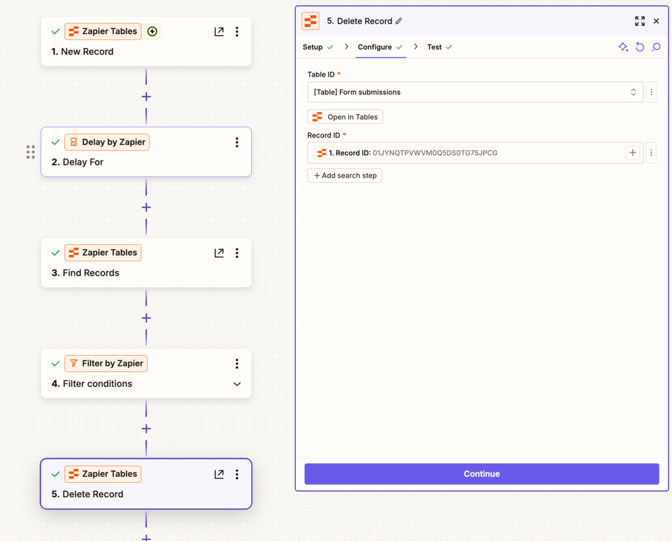The image size is (672, 541).
Task: Click Zapier Tables app icon in panel header
Action: click(x=310, y=21)
